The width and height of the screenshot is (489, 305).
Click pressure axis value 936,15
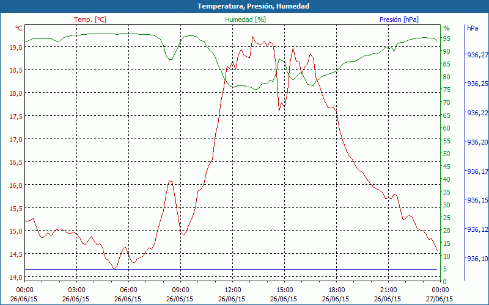click(477, 201)
